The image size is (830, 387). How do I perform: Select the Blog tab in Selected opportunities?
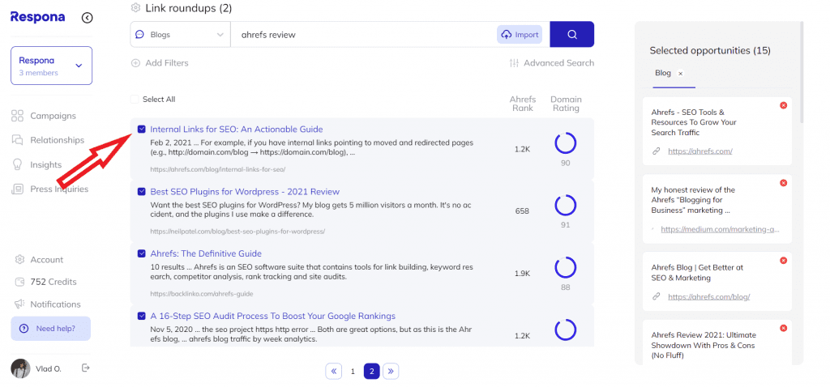click(663, 73)
